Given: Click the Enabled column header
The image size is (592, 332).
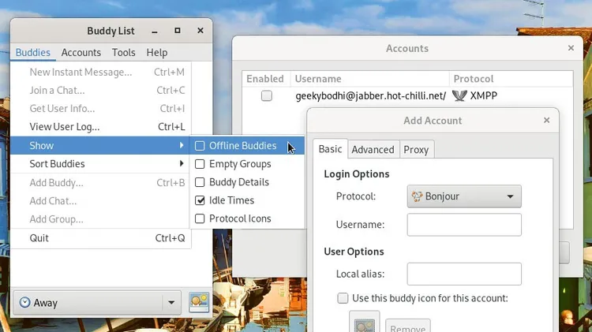Looking at the screenshot, I should click(x=266, y=79).
